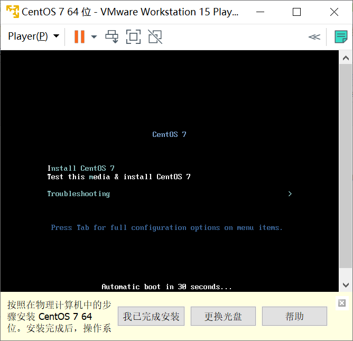353x341 pixels.
Task: Select Install CentOS 7 boot option
Action: coord(81,168)
